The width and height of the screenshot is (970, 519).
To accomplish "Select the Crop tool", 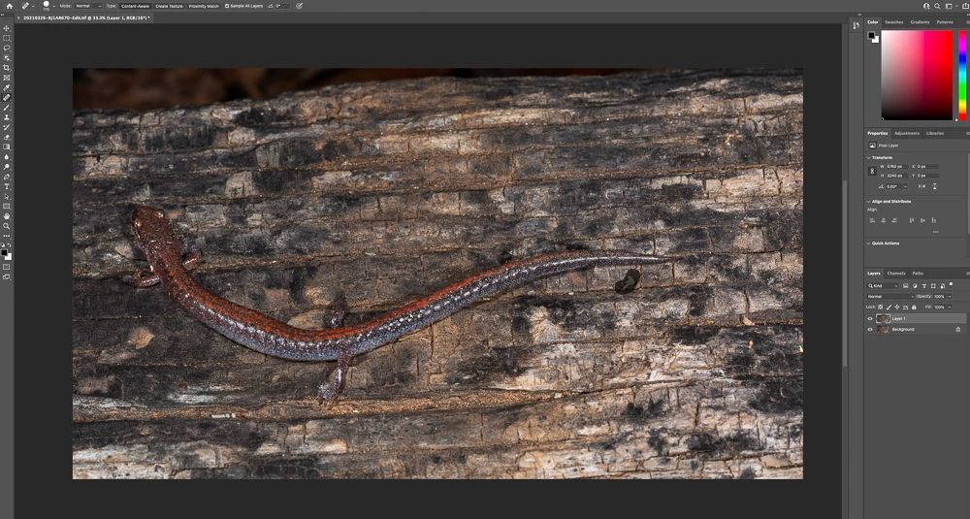I will point(7,68).
